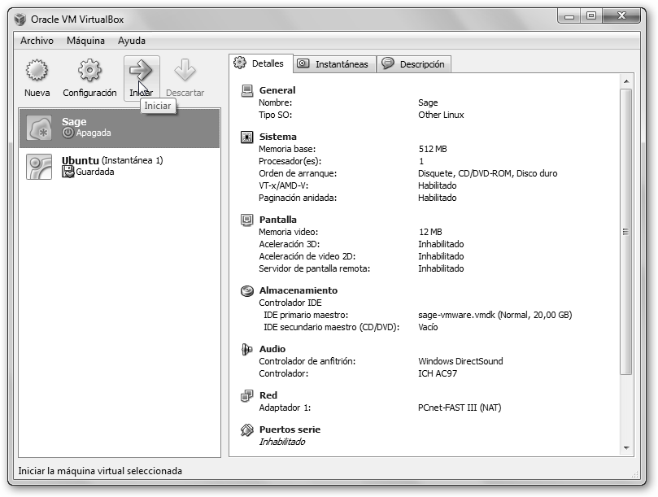Click the Puertos serie section icon

(247, 429)
